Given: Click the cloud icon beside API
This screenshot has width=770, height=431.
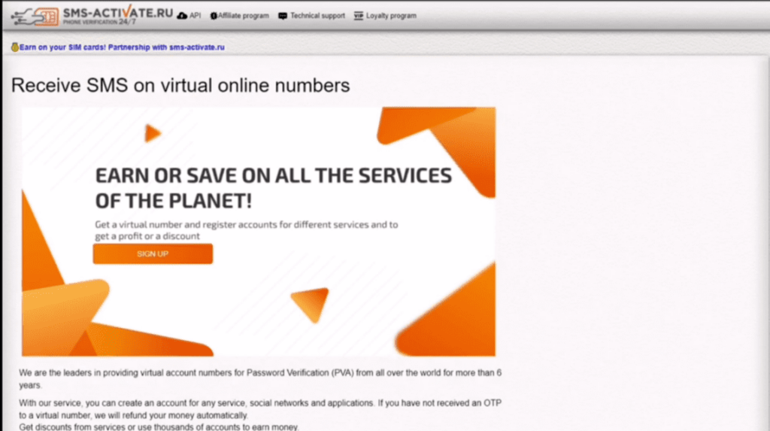Looking at the screenshot, I should point(182,16).
